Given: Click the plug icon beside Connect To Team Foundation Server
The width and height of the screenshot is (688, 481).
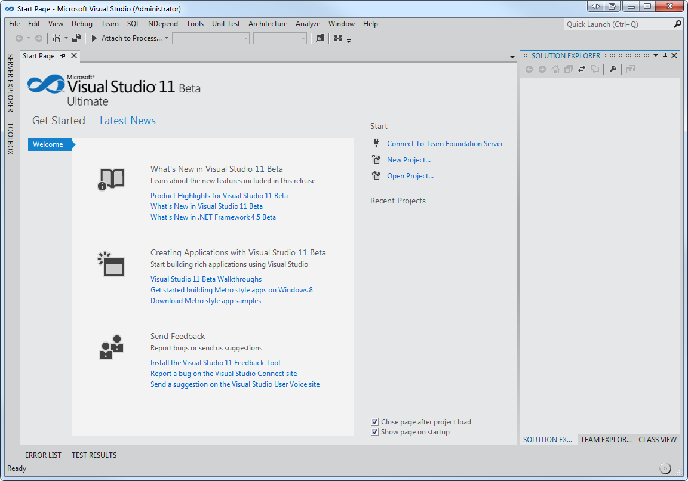Looking at the screenshot, I should [x=376, y=143].
